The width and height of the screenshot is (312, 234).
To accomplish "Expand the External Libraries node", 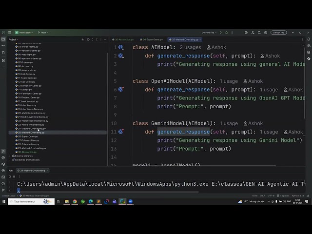I will point(10,156).
